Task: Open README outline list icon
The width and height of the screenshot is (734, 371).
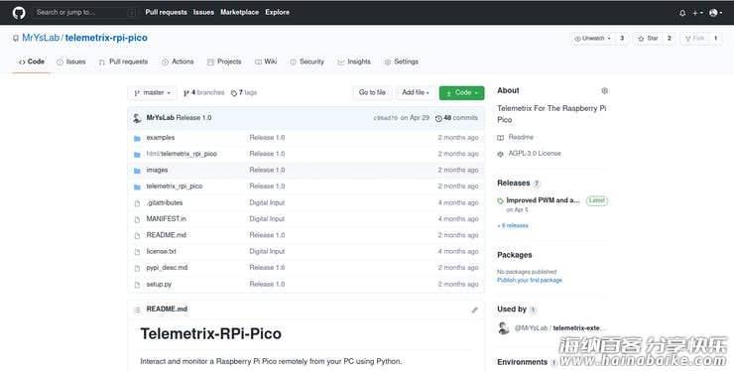Action: 137,309
